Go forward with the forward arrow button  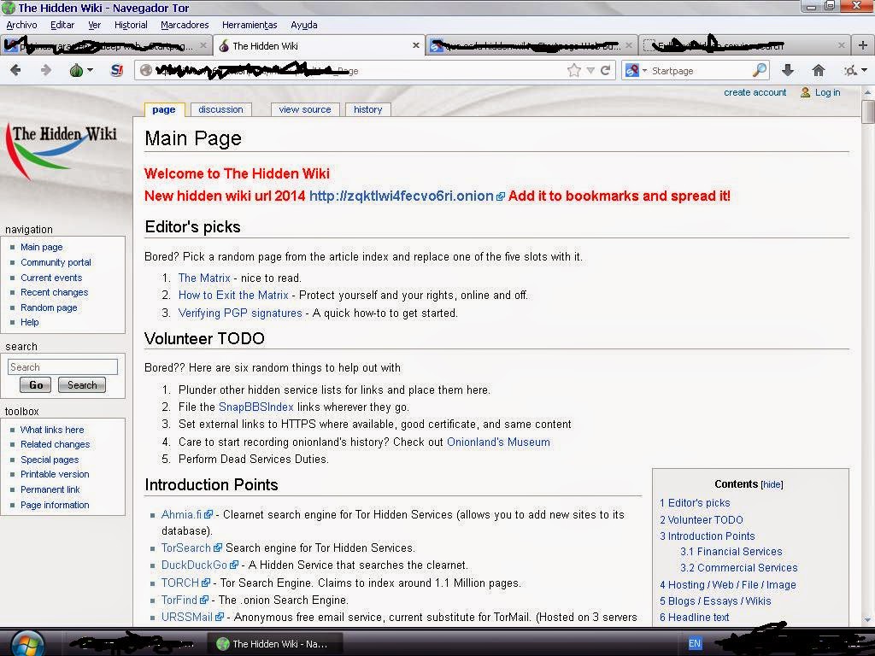click(x=46, y=70)
